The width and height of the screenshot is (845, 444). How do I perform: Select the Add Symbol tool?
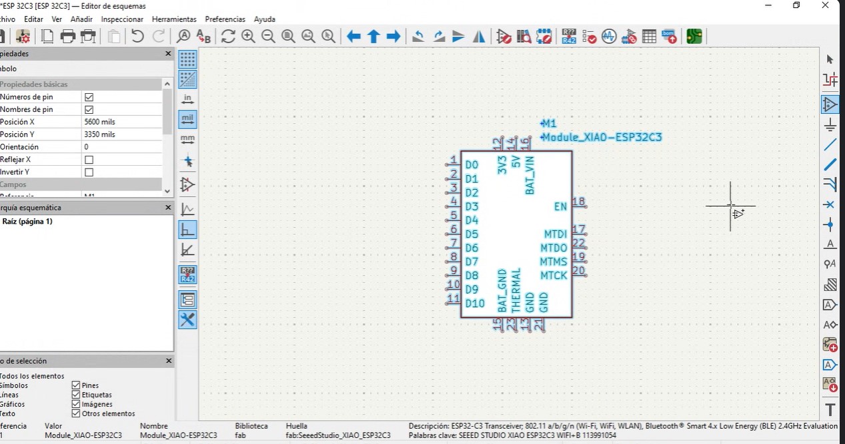point(830,105)
